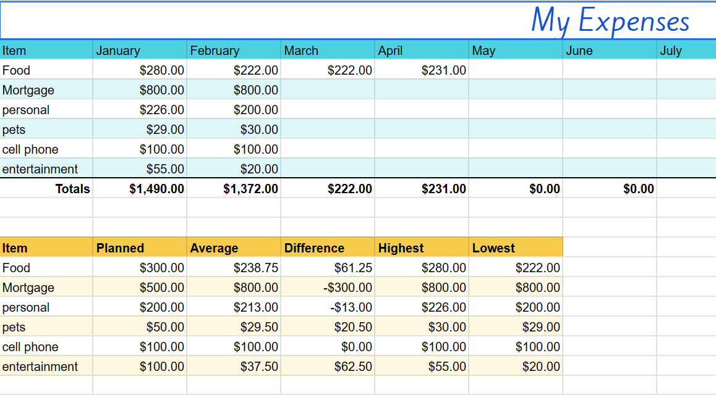Screen dimensions: 716x395
Task: Select personal difference -$13.00
Action: click(328, 307)
